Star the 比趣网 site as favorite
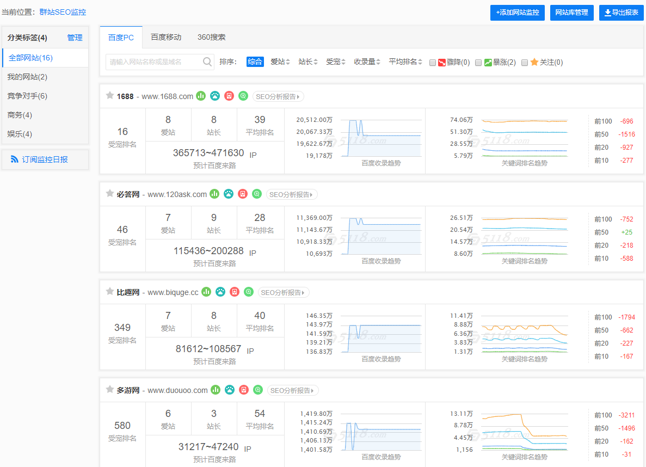646x467 pixels. click(110, 291)
